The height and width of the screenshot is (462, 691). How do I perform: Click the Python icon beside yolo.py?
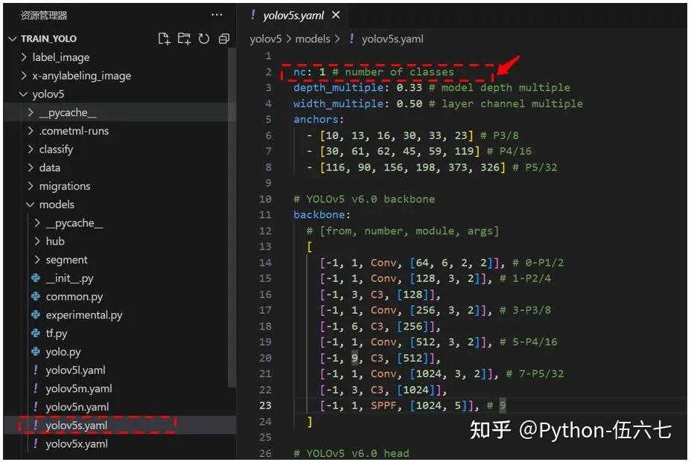coord(36,351)
